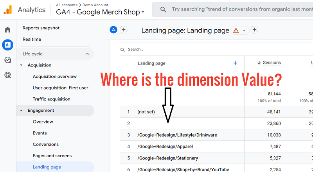The width and height of the screenshot is (313, 172).
Task: Open User acquisition: First user report
Action: [x=63, y=88]
